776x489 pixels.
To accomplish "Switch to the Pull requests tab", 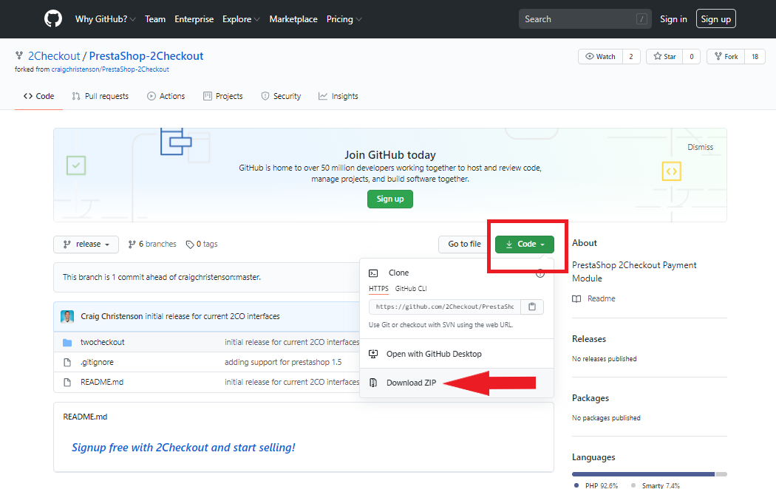I will pyautogui.click(x=101, y=96).
